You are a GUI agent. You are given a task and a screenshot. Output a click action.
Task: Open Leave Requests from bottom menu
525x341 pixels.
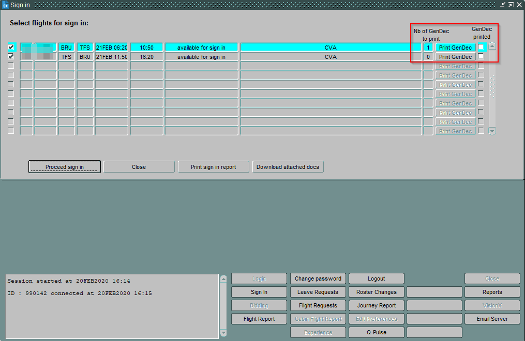(x=318, y=292)
